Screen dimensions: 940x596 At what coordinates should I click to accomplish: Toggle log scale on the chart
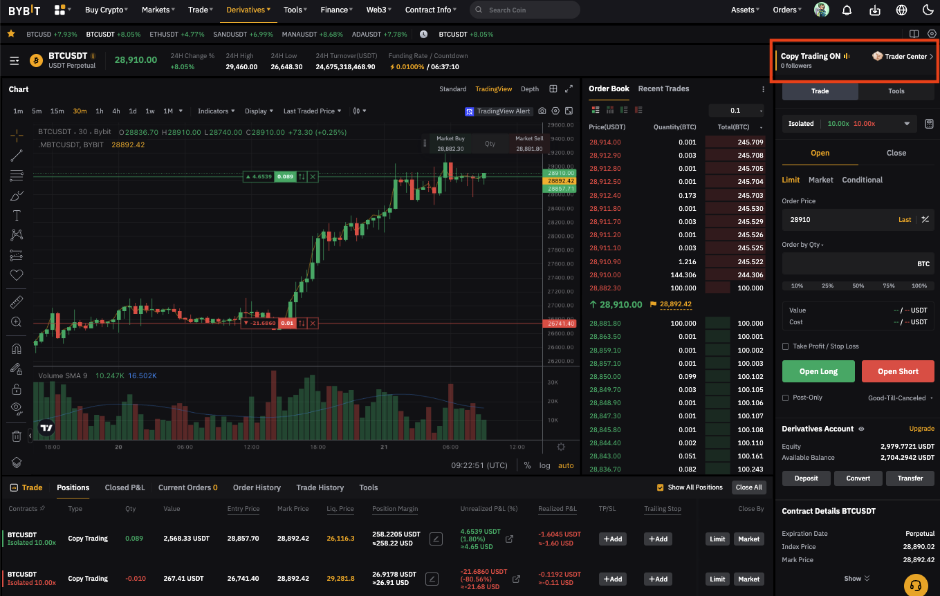[545, 465]
